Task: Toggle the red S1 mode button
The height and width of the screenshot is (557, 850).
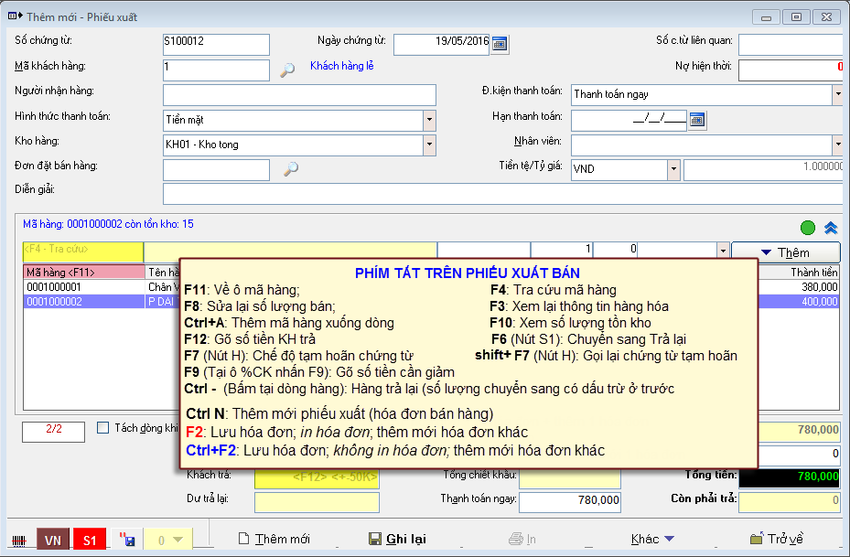Action: (x=90, y=540)
